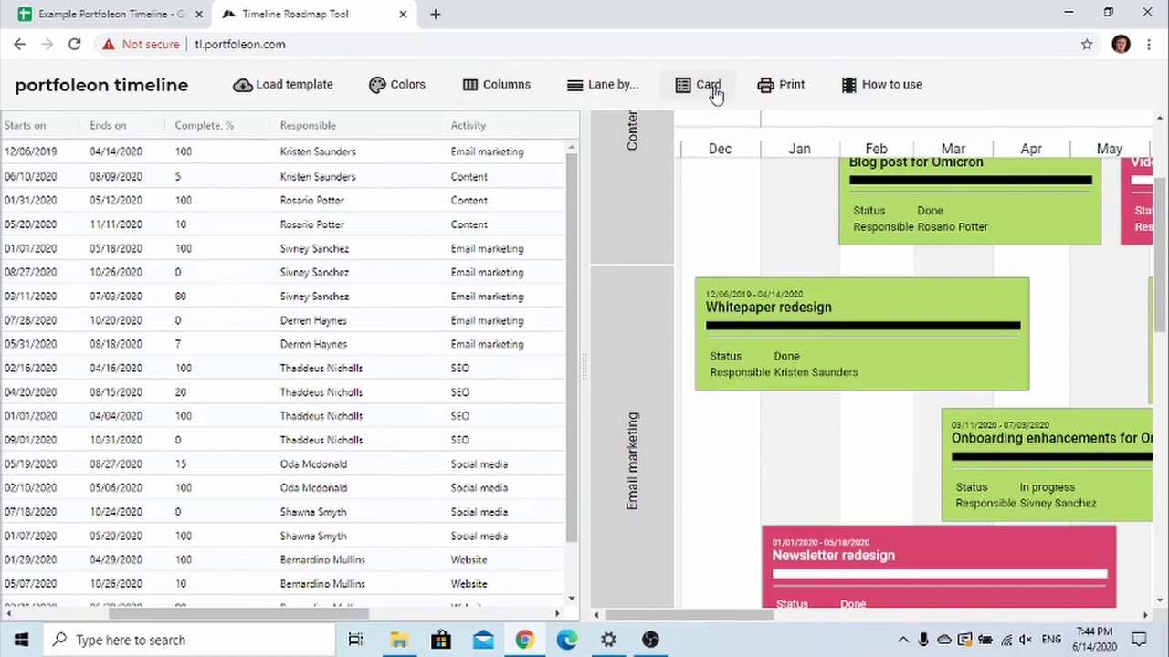Click the Bernardino Mullins 04/29/2020 row
This screenshot has height=657, width=1169.
(283, 559)
